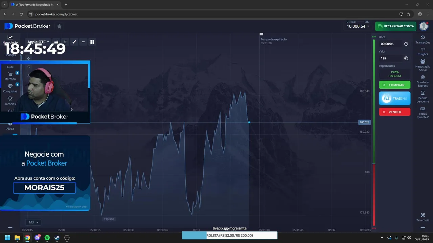
Task: Open Transações history panel
Action: tap(423, 39)
